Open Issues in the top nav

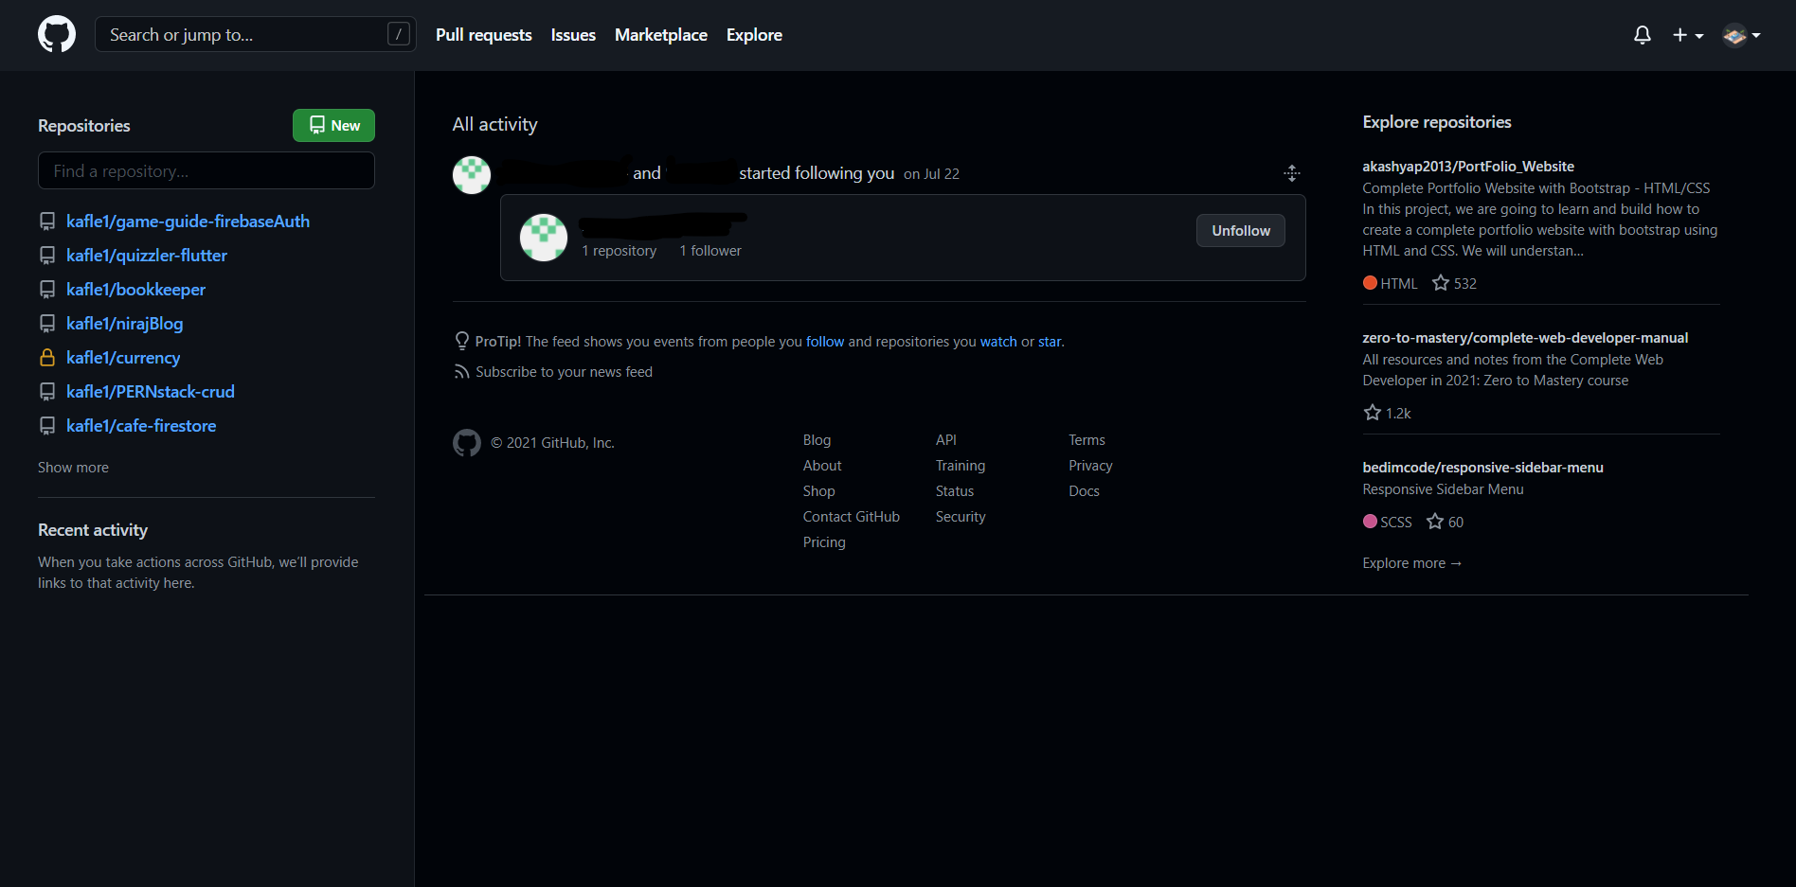click(x=573, y=35)
